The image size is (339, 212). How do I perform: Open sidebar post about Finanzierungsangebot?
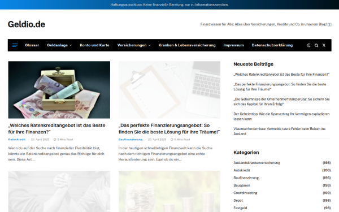(280, 86)
